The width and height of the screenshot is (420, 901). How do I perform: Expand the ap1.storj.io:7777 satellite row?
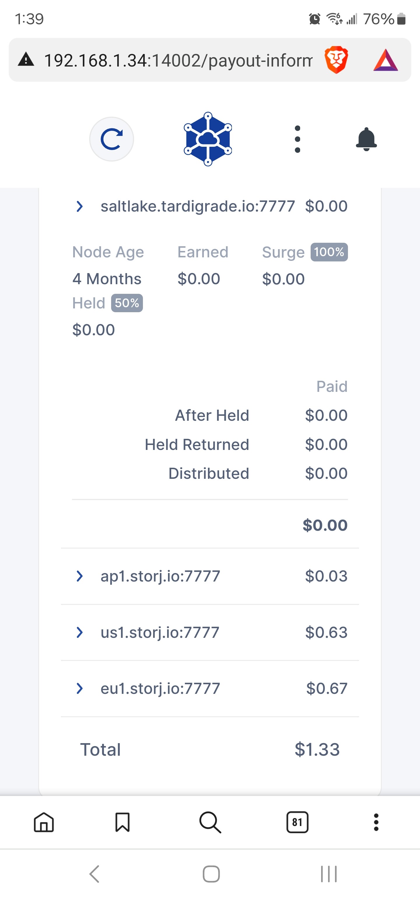[x=80, y=576]
